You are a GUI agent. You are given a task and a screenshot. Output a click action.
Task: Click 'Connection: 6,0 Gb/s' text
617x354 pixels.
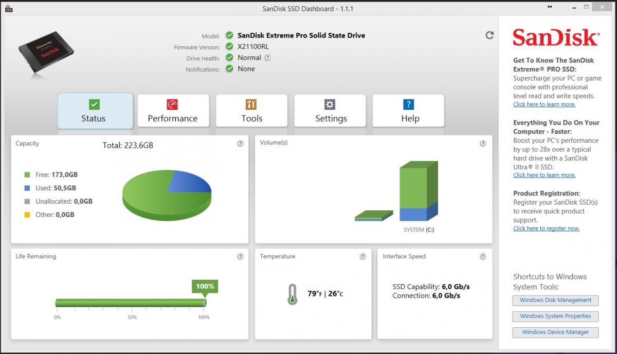coord(426,296)
